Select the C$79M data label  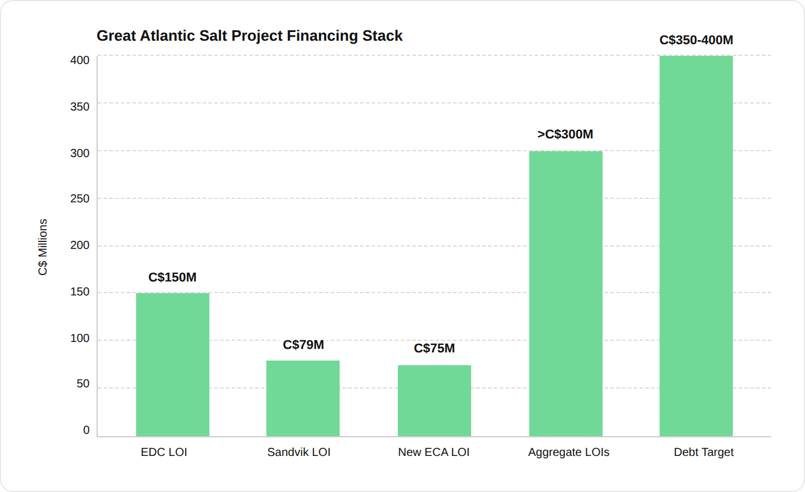coord(304,345)
